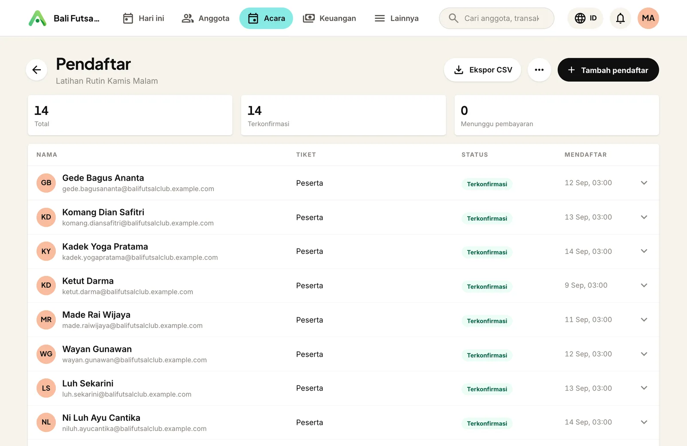Expand the Gede Bagus Ananta row
Image resolution: width=687 pixels, height=446 pixels.
tap(644, 183)
